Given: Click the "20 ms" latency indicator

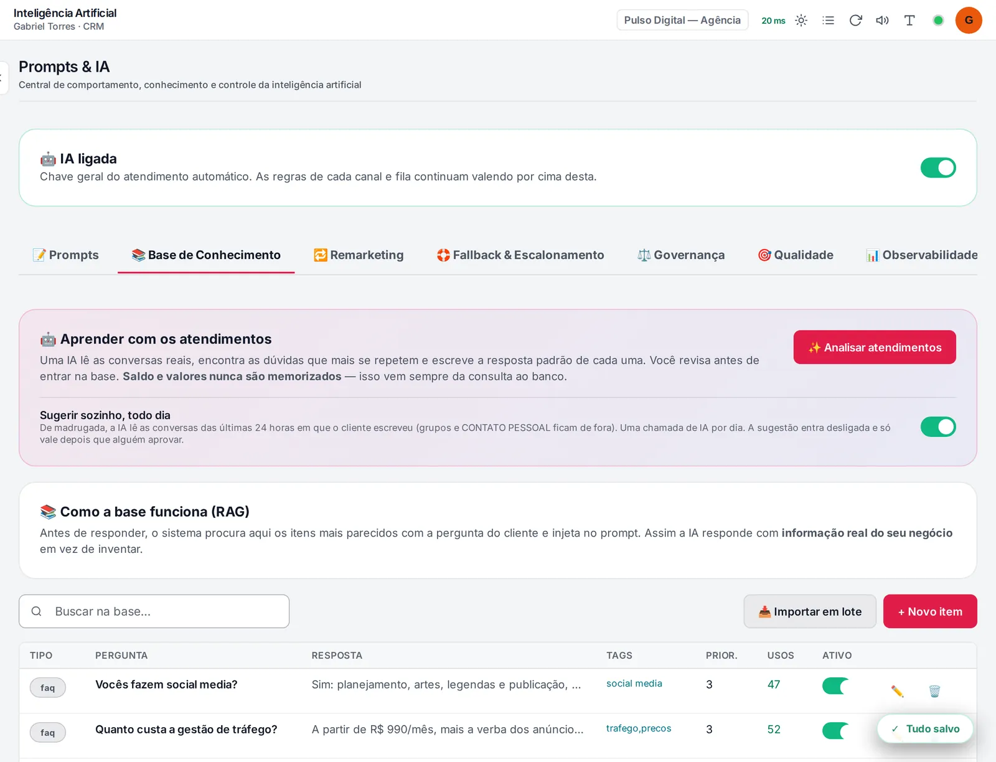Looking at the screenshot, I should click(773, 21).
